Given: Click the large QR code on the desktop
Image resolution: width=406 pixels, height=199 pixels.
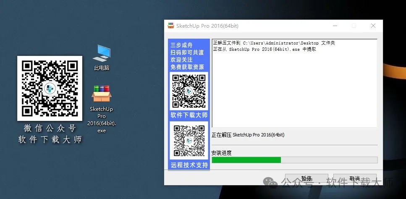Looking at the screenshot, I should pos(50,88).
